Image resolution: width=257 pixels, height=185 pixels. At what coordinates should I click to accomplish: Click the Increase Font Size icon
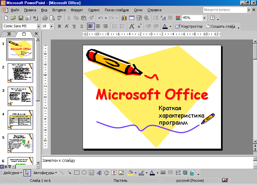tap(132, 26)
